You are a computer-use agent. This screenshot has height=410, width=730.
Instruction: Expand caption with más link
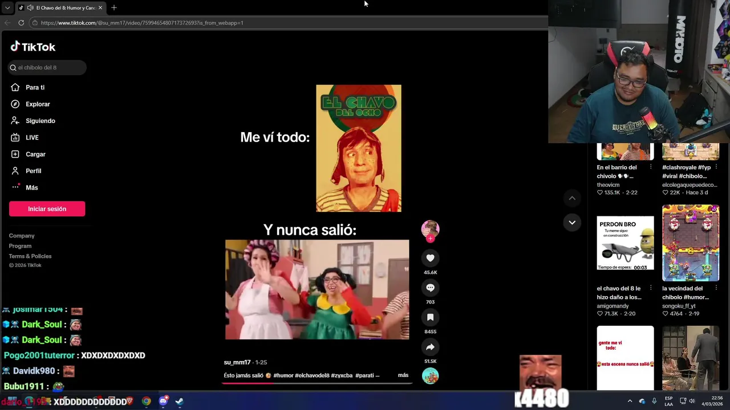(x=403, y=375)
